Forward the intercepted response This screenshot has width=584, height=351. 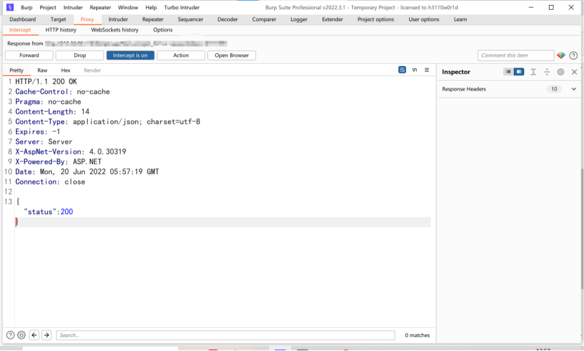[x=29, y=55]
